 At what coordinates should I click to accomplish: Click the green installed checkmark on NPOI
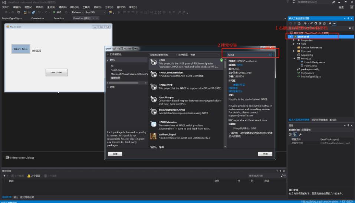pyautogui.click(x=221, y=60)
